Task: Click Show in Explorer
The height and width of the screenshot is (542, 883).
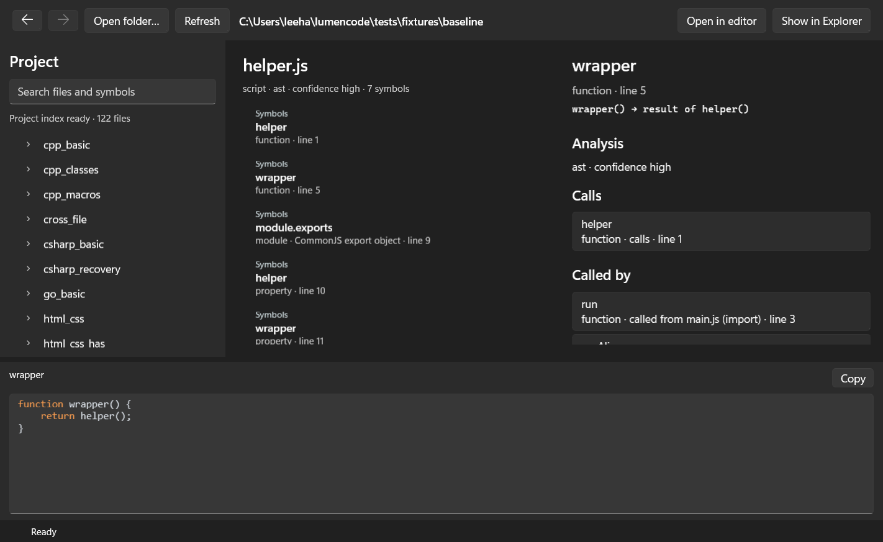Action: coord(822,20)
